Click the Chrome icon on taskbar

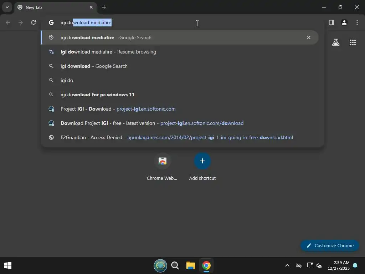coord(206,265)
